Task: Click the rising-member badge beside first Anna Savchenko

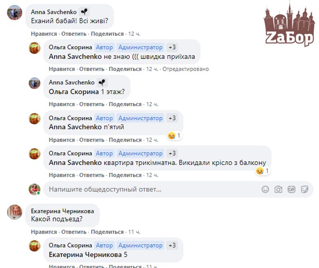Action: (x=84, y=12)
